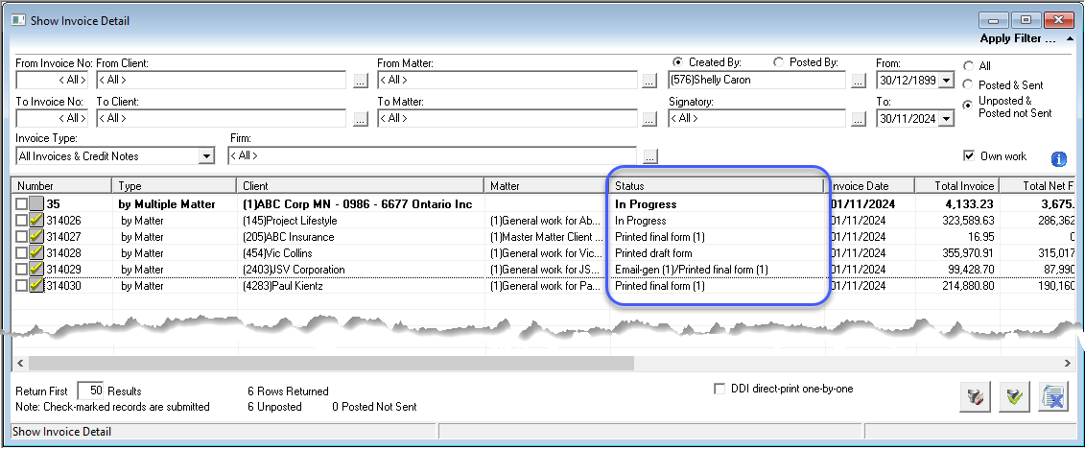1085x450 pixels.
Task: Select the Posted By radio button
Action: [778, 62]
